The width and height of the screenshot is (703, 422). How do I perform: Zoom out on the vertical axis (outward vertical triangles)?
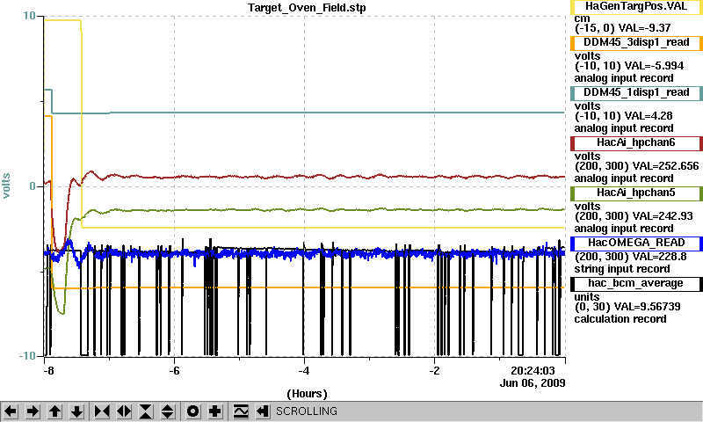coord(168,411)
